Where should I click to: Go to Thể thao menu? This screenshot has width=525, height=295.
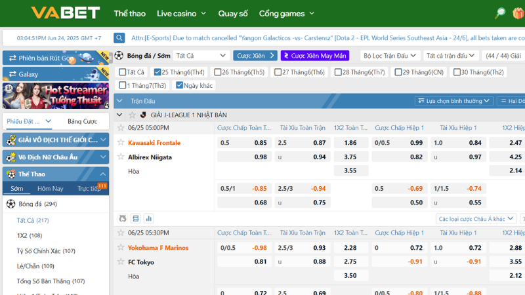(129, 13)
